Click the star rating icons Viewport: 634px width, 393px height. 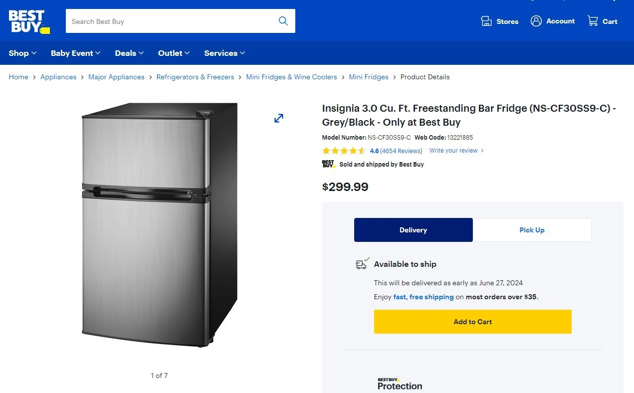coord(344,151)
